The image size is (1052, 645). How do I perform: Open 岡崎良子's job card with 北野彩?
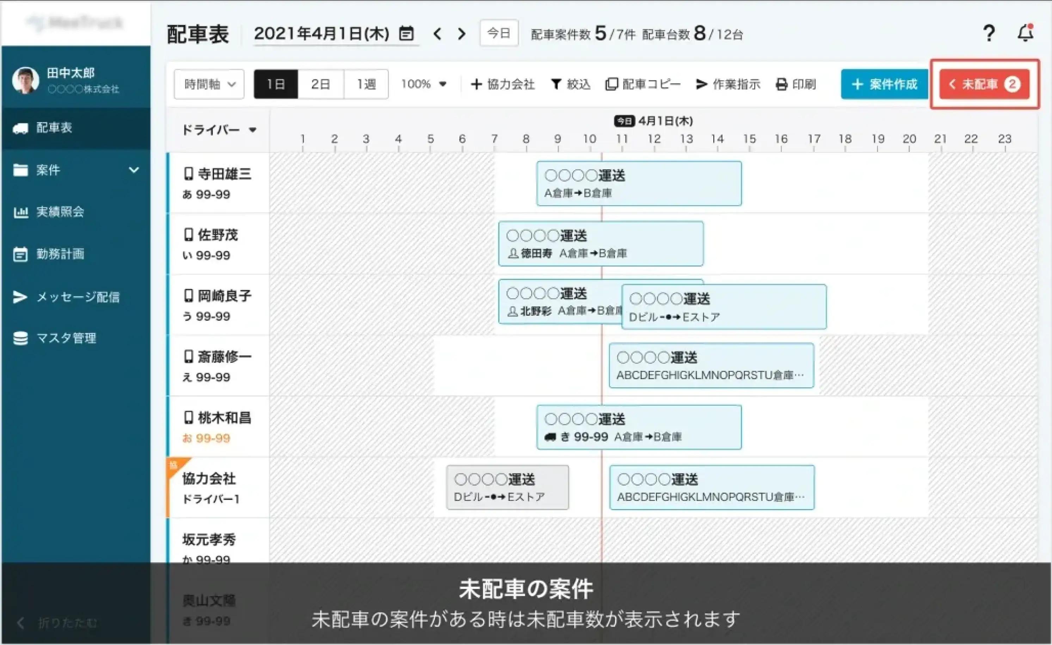[560, 302]
